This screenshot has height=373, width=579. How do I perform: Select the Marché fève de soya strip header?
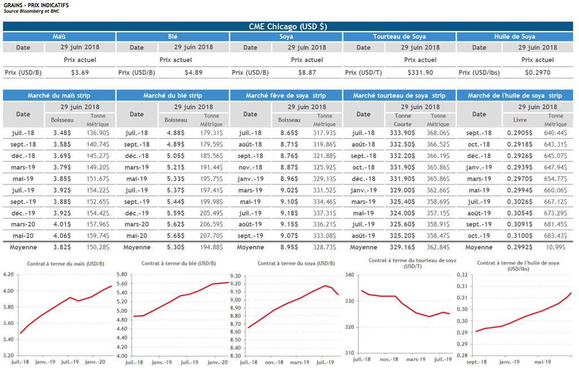(x=286, y=95)
